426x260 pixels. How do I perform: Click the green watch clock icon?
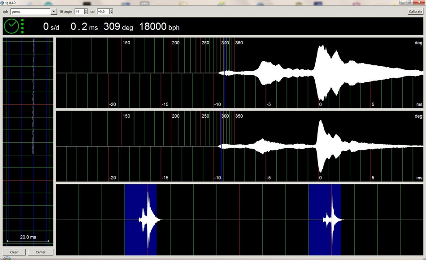11,26
